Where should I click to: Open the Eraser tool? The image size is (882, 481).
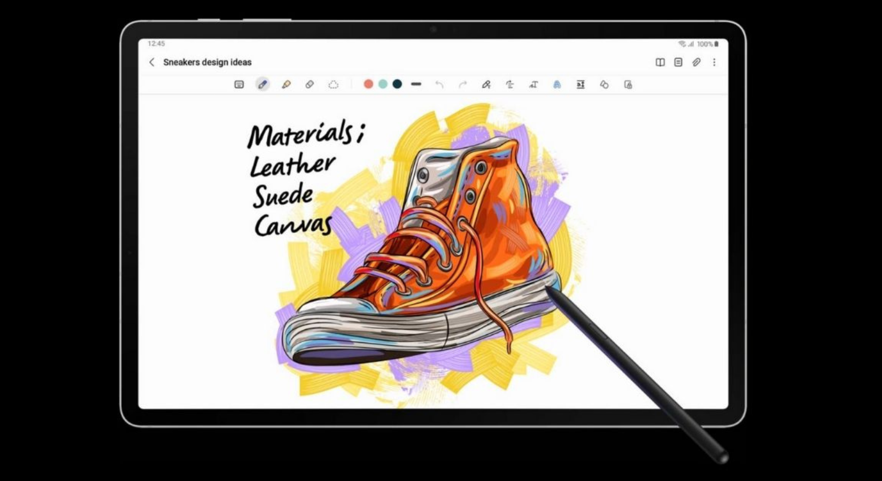point(310,84)
